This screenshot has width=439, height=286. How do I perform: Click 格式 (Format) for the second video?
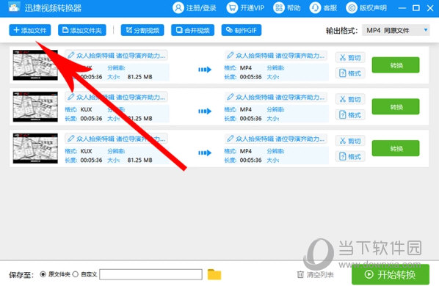[x=350, y=115]
